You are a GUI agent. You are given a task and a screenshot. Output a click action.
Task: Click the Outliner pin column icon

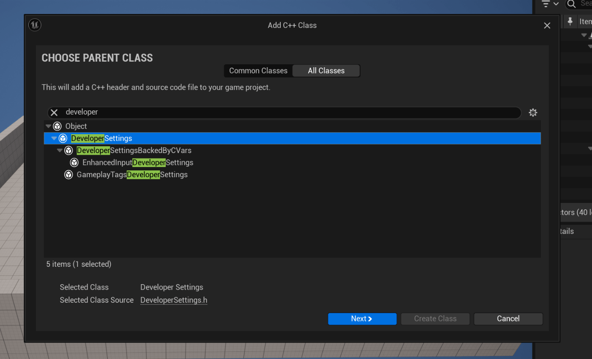pyautogui.click(x=570, y=21)
